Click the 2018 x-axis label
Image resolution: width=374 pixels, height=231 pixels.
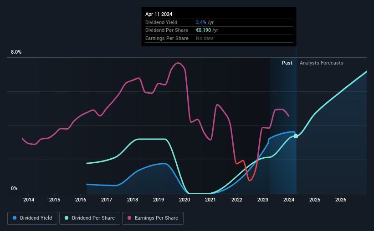(133, 200)
